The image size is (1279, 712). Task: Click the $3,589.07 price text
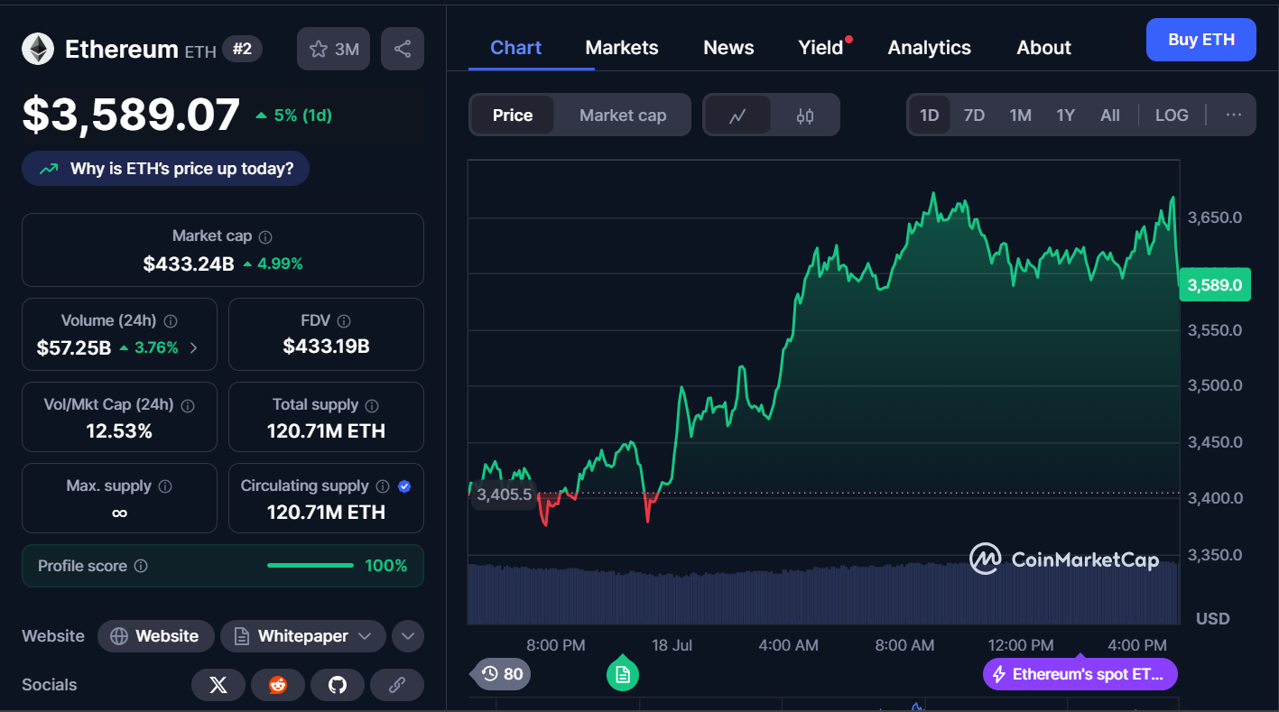coord(131,115)
